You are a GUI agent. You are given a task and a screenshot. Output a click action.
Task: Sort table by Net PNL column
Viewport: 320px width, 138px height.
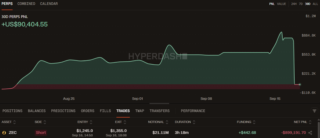click(303, 122)
